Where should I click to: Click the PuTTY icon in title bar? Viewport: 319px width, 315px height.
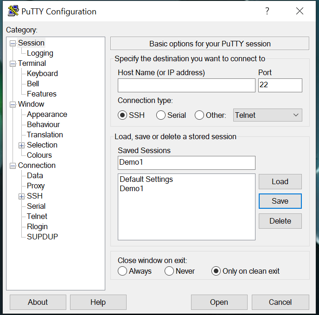13,11
